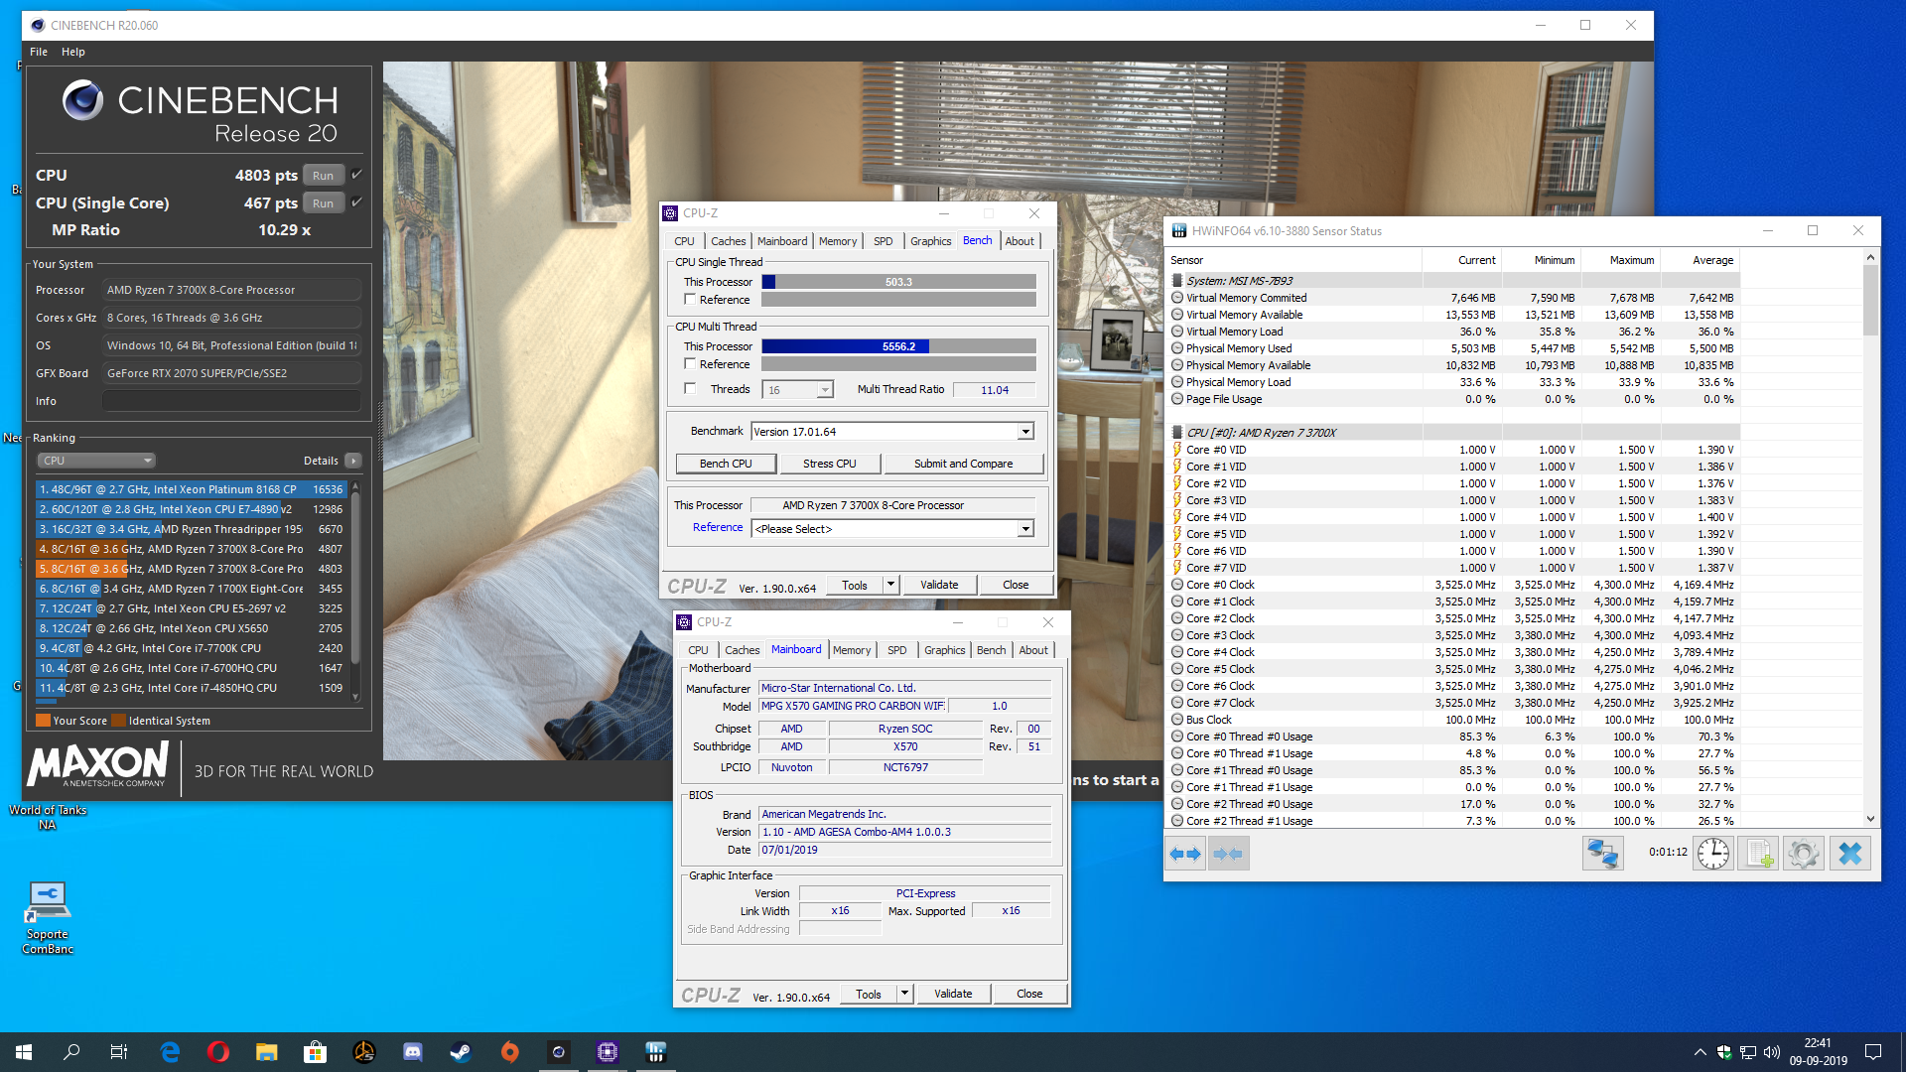Switch to HWiNFO taskbar icon

tap(655, 1052)
